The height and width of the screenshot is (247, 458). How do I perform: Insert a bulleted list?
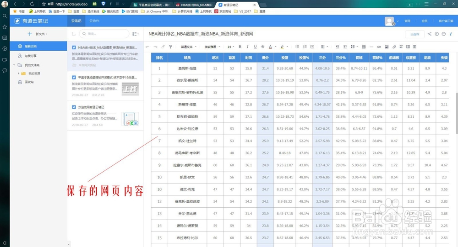click(x=297, y=47)
